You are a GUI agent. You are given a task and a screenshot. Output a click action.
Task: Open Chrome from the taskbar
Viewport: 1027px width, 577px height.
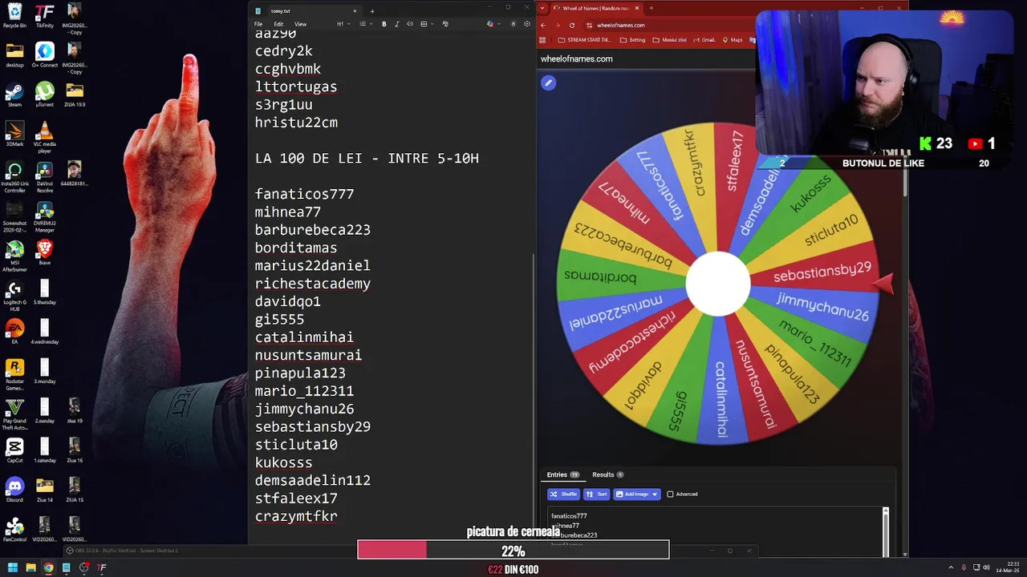point(48,567)
